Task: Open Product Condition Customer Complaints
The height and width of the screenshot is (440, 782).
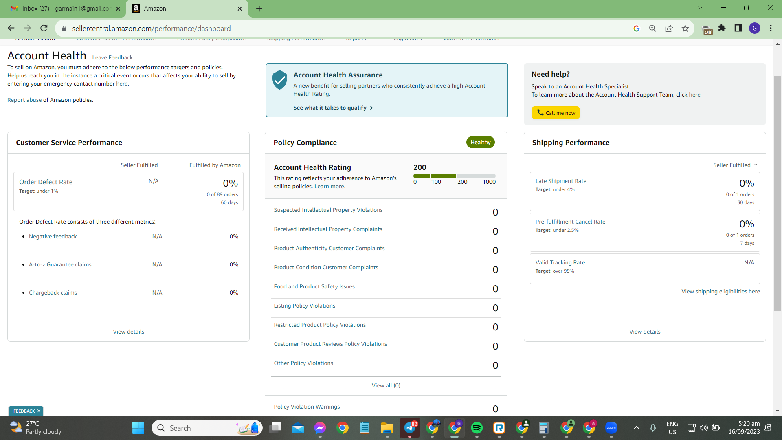Action: pyautogui.click(x=326, y=267)
